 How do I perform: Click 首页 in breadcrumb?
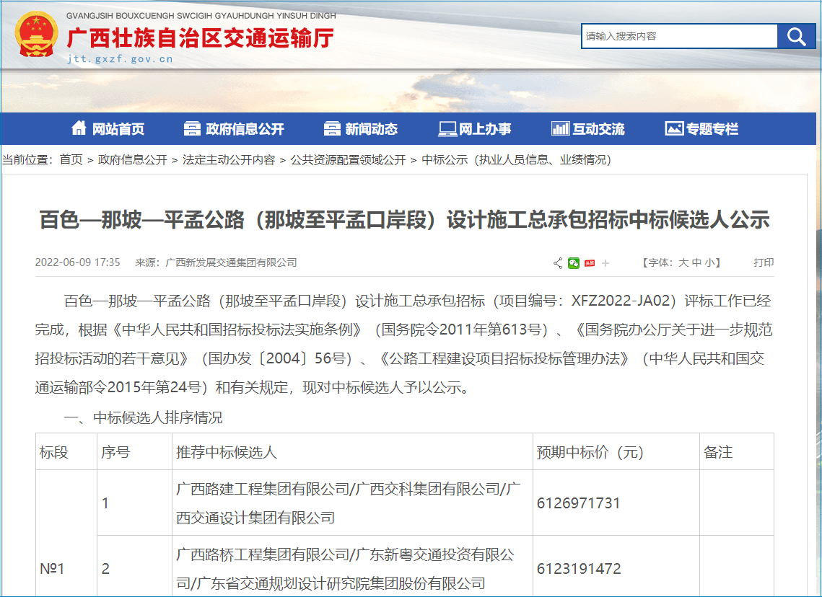click(x=71, y=160)
